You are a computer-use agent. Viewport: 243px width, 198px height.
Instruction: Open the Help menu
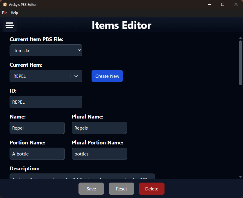click(14, 13)
